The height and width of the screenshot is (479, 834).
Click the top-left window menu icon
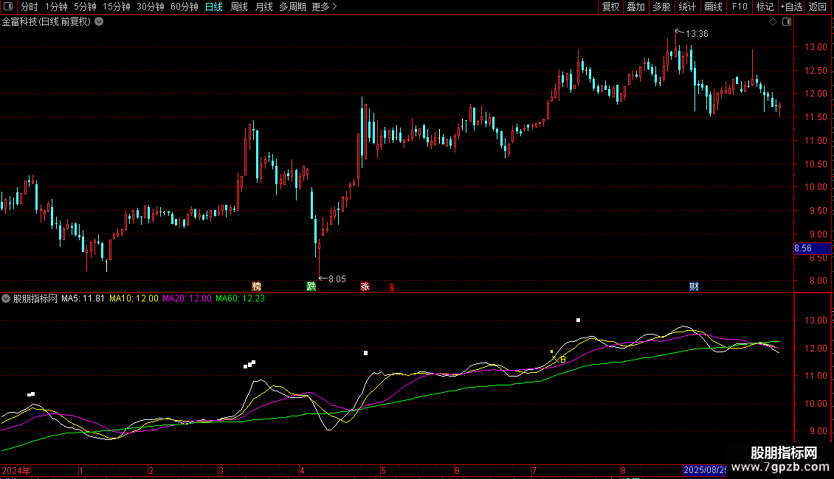(9, 7)
